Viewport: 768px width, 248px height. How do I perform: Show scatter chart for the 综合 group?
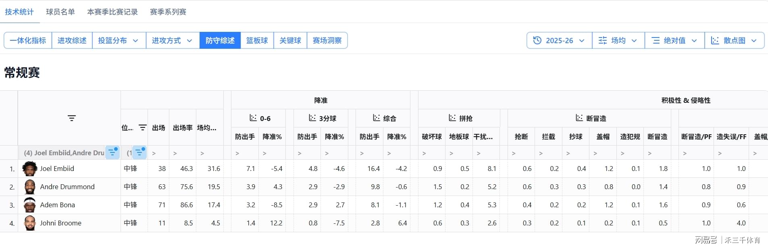[x=376, y=118]
